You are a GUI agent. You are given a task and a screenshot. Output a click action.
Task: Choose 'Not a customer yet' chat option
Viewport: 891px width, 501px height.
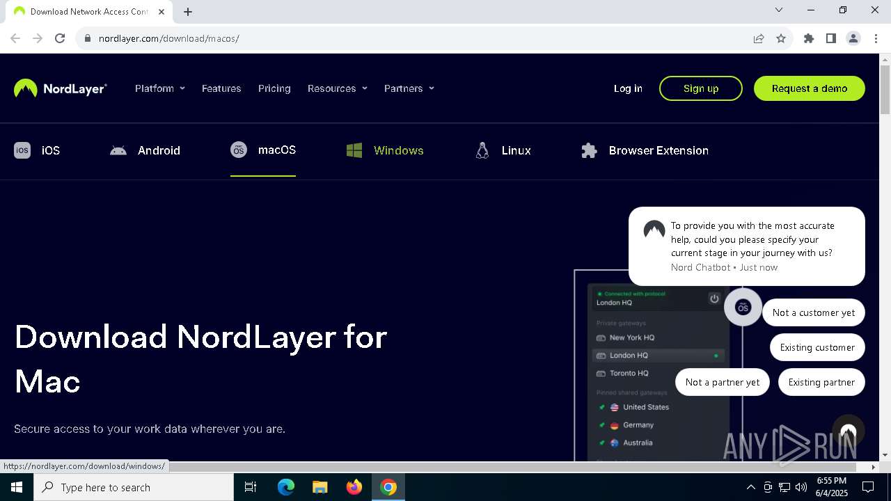(814, 312)
